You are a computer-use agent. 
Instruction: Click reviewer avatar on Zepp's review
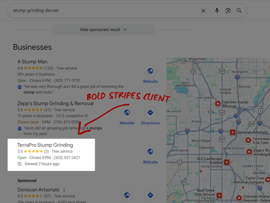(20, 128)
